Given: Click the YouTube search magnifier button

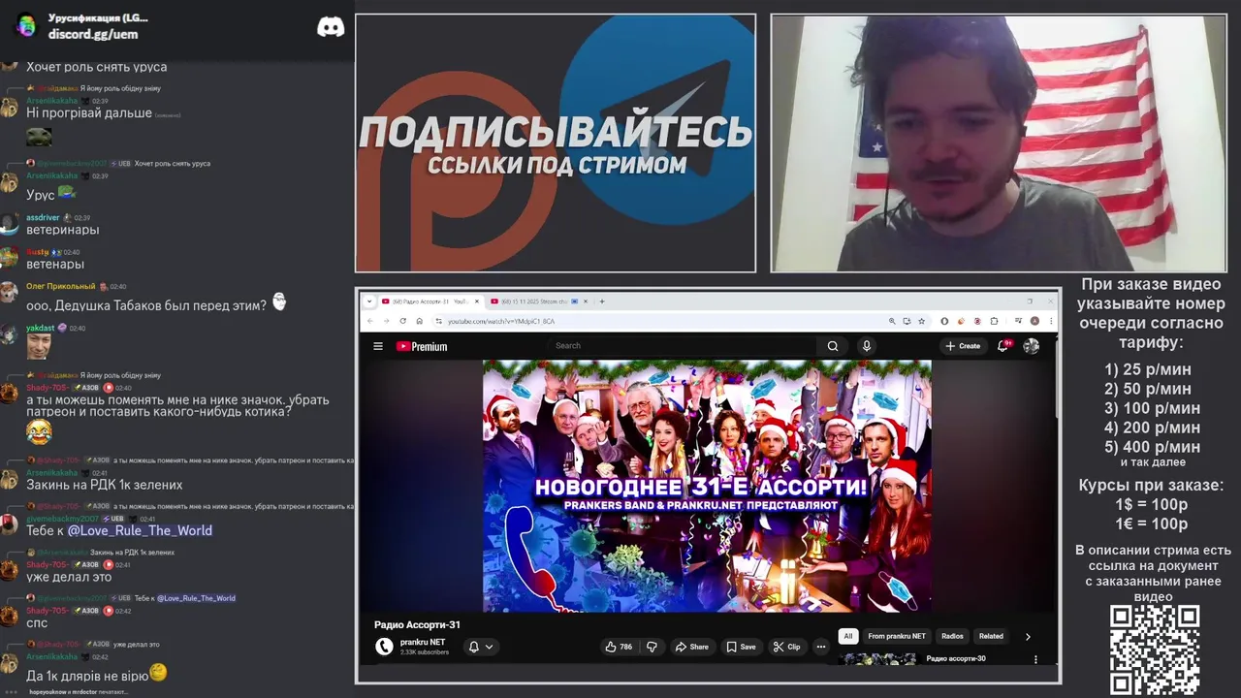Looking at the screenshot, I should click(833, 346).
